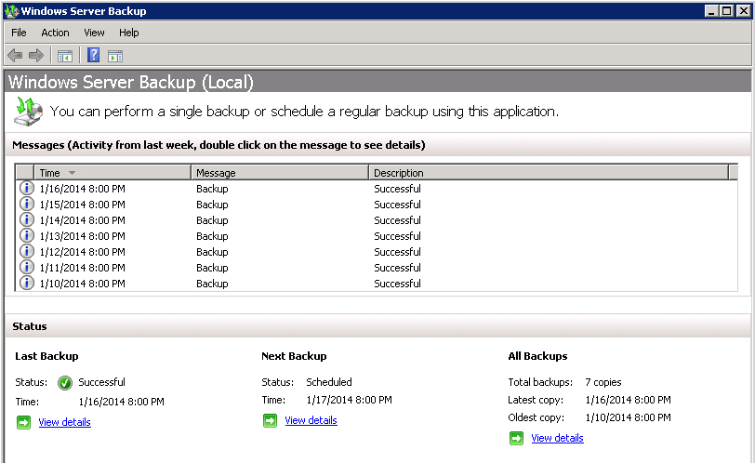Click Last Backup time '1/16/2014 8:00 PM'

[x=121, y=402]
